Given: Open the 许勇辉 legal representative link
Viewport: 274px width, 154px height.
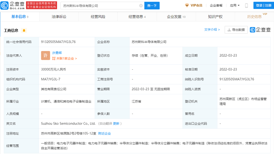Looking at the screenshot, I should (57, 53).
